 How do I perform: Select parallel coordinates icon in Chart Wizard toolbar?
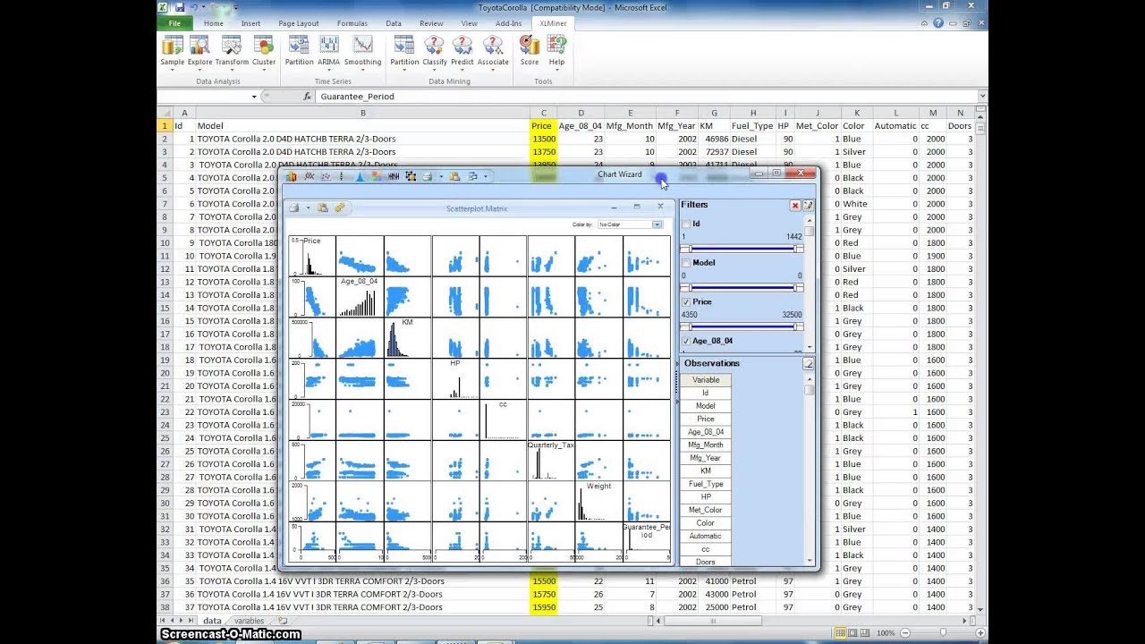pos(394,176)
